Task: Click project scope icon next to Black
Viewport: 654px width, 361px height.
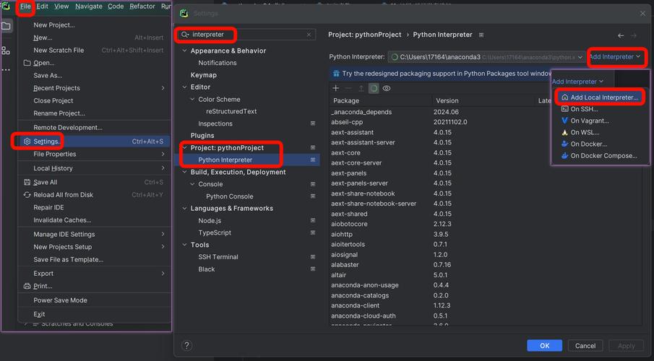Action: (313, 269)
